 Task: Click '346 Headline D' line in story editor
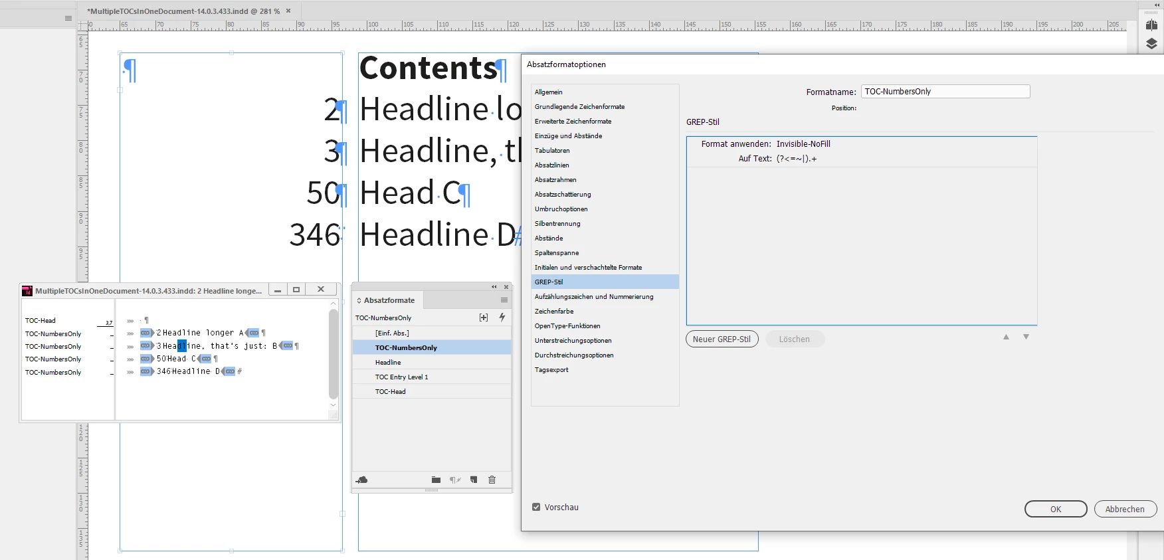pos(191,371)
